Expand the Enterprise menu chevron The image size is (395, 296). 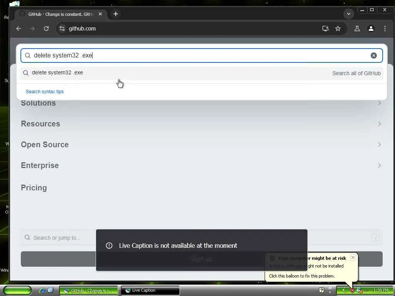379,165
